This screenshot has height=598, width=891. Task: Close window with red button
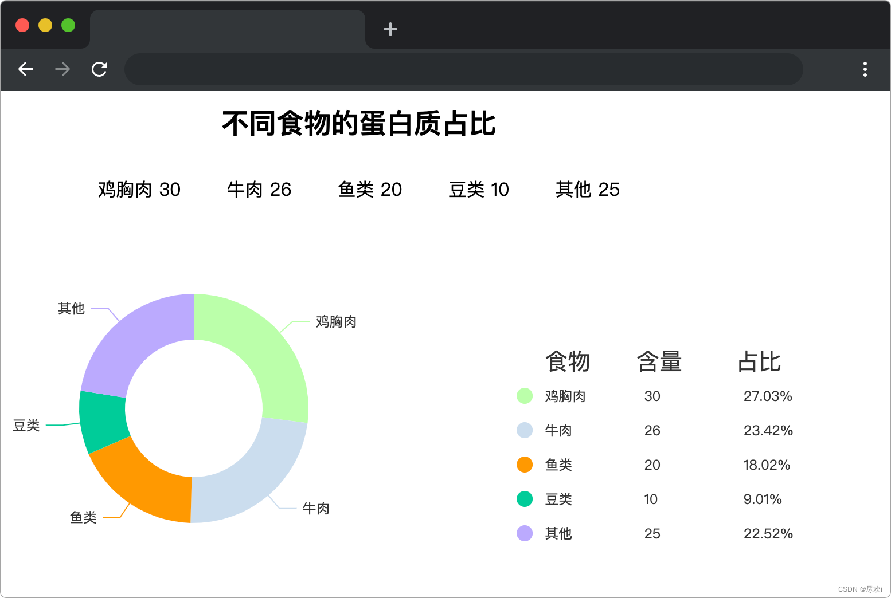[x=22, y=25]
